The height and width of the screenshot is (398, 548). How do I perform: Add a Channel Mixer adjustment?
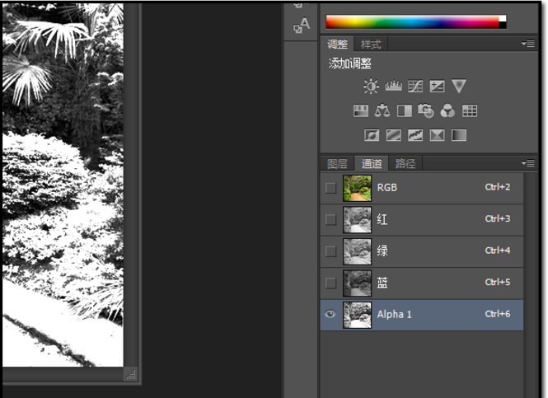click(x=447, y=110)
